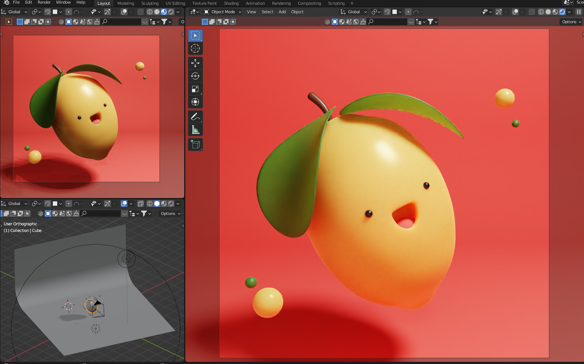Activate the Rotate tool
Screen dimensions: 584x364
(195, 76)
